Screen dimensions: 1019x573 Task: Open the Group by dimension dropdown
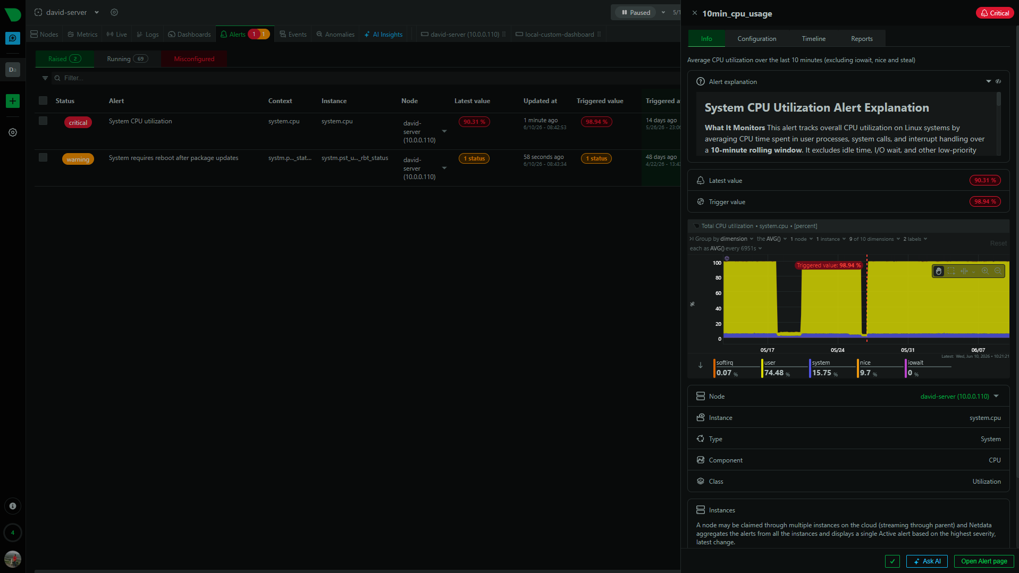point(724,239)
